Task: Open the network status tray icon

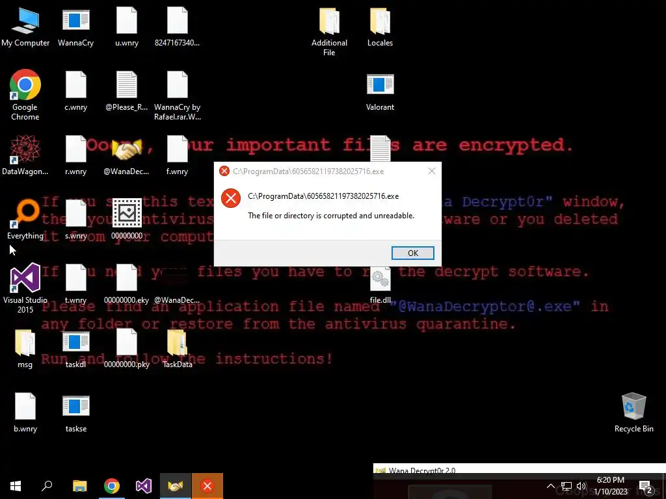Action: point(566,486)
